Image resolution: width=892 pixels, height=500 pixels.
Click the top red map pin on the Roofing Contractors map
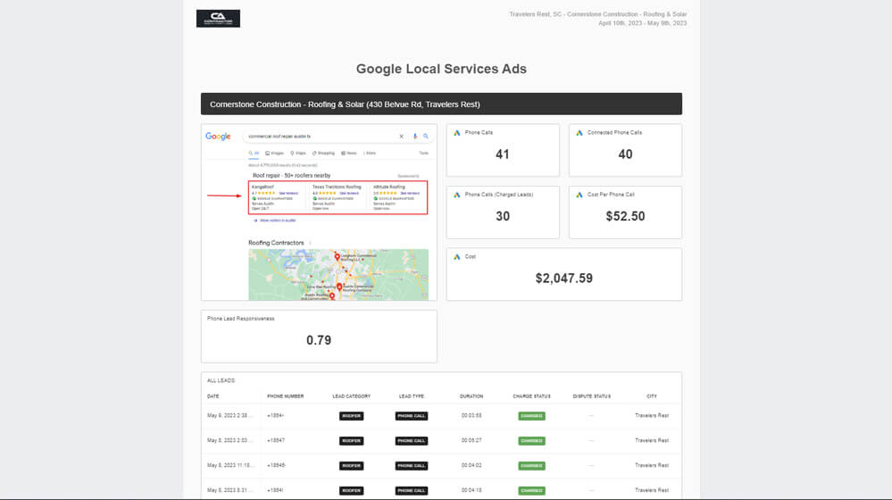(337, 257)
